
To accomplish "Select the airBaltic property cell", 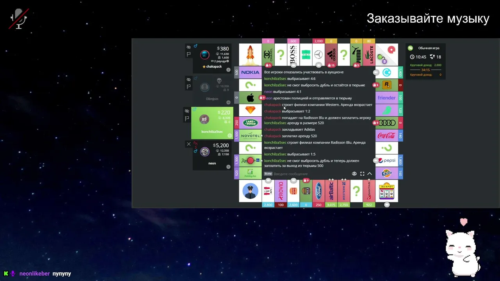I will (331, 191).
